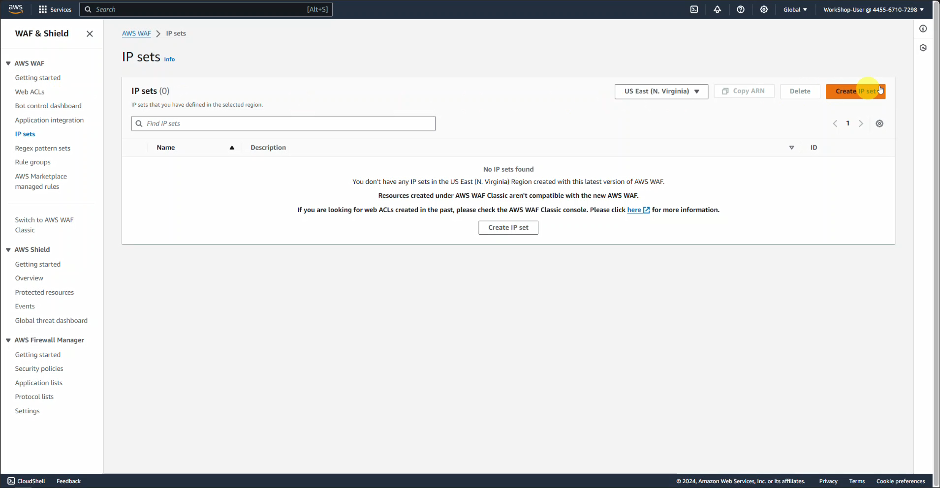This screenshot has height=488, width=940.
Task: Open Privacy in footer
Action: point(828,481)
